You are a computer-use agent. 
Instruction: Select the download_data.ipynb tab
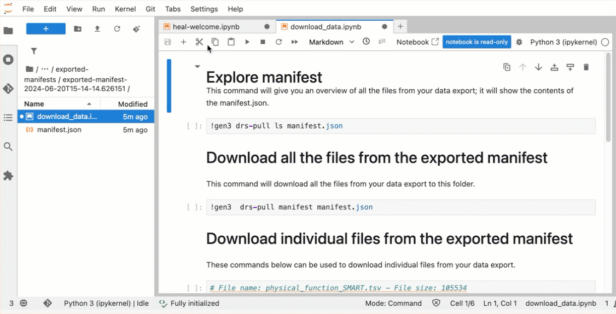click(x=334, y=27)
